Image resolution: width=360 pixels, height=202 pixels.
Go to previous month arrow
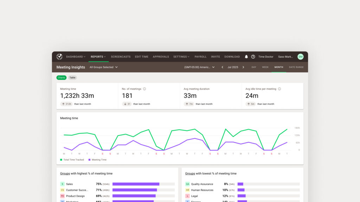(222, 67)
